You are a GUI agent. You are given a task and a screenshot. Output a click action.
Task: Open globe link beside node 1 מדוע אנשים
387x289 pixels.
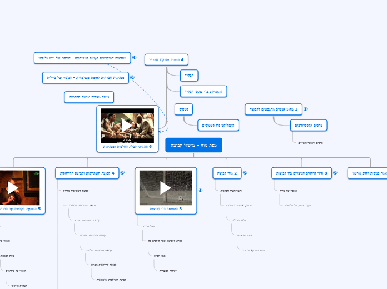pyautogui.click(x=306, y=109)
